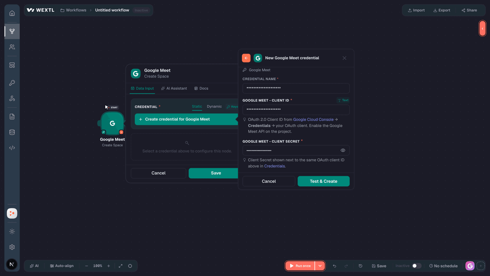
Task: Toggle the workflow Inactive switch
Action: point(416,266)
